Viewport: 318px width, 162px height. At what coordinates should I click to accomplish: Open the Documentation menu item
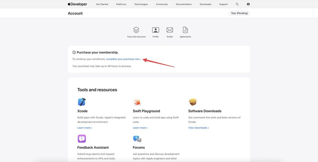pos(184,4)
